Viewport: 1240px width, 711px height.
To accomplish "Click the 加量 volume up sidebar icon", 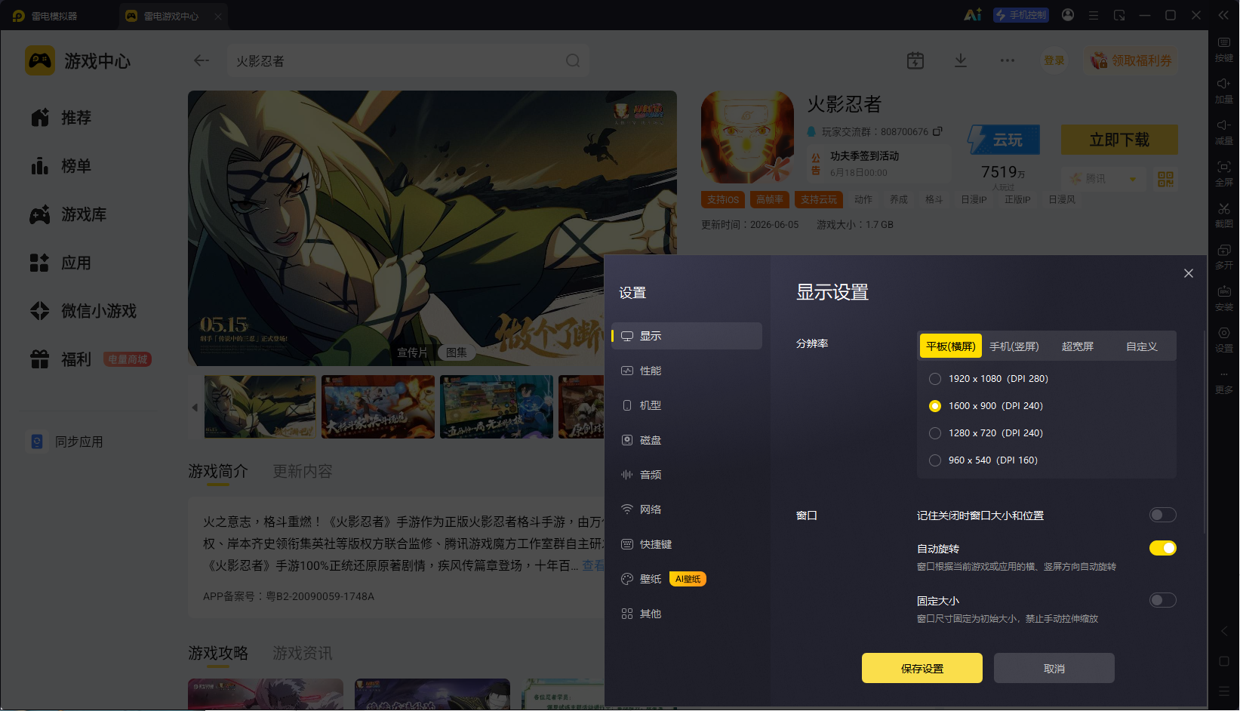I will click(x=1224, y=91).
